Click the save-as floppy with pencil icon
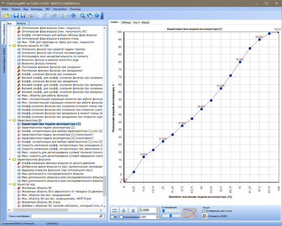 pyautogui.click(x=23, y=16)
